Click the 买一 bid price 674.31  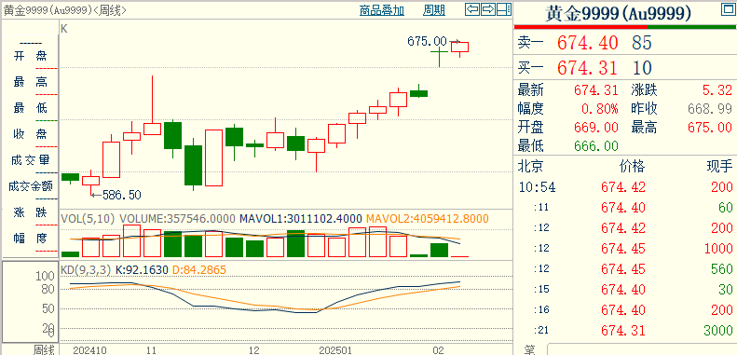pyautogui.click(x=588, y=68)
